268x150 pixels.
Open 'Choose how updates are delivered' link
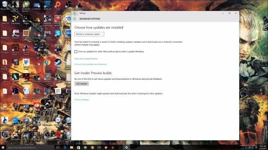(90, 64)
